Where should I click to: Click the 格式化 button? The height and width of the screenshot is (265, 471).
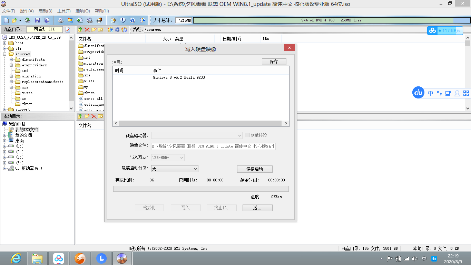149,208
